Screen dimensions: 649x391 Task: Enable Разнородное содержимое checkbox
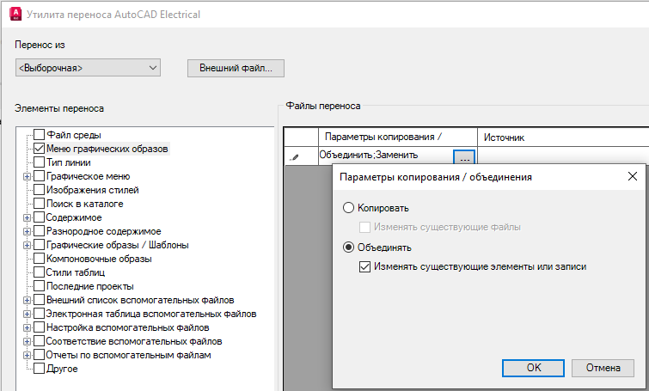(x=39, y=231)
